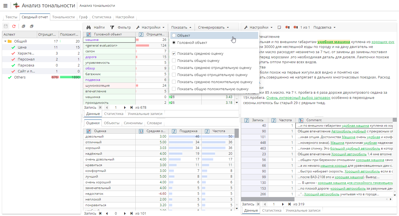The height and width of the screenshot is (216, 399).
Task: Check Показать общую положительную оценку
Action: click(174, 89)
